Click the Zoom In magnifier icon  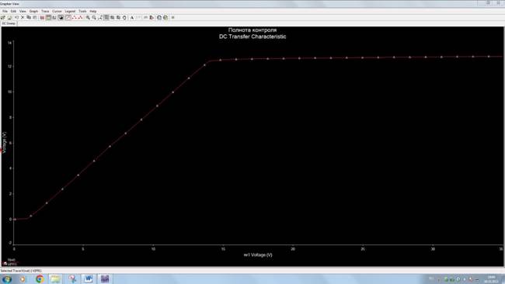coord(88,17)
